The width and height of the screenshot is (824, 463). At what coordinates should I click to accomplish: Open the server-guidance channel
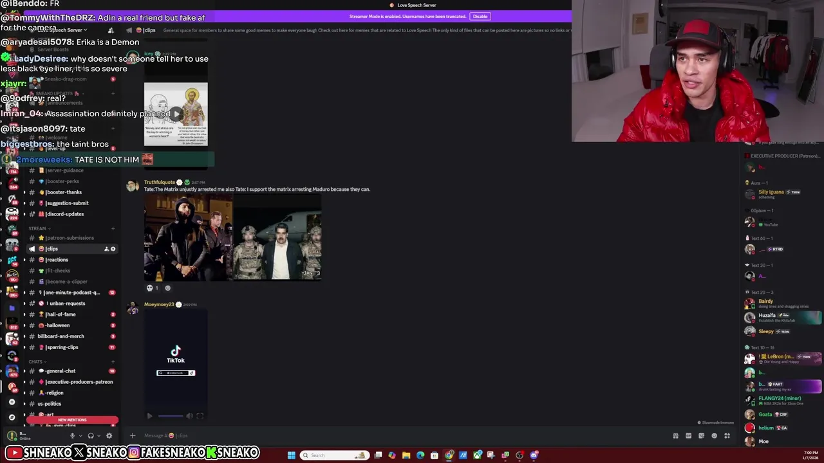(71, 170)
